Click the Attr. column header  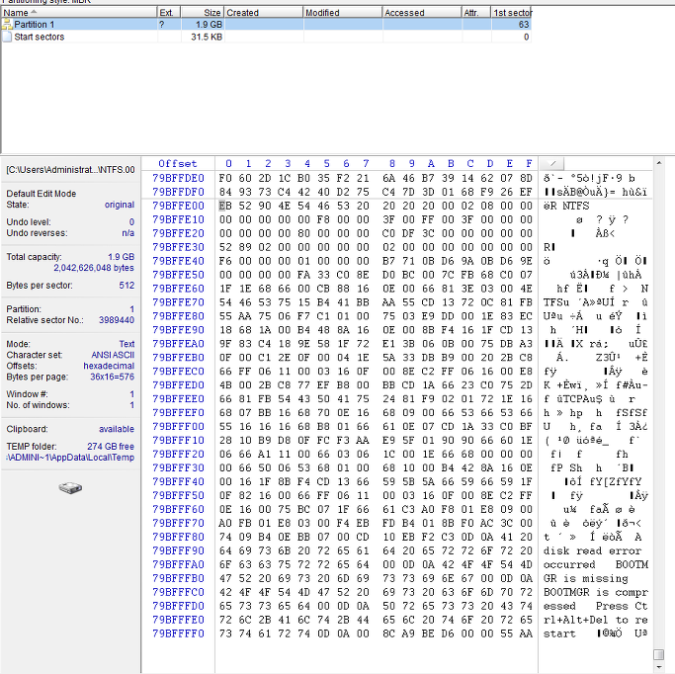click(476, 13)
